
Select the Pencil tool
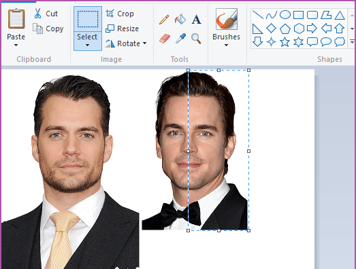pyautogui.click(x=164, y=20)
